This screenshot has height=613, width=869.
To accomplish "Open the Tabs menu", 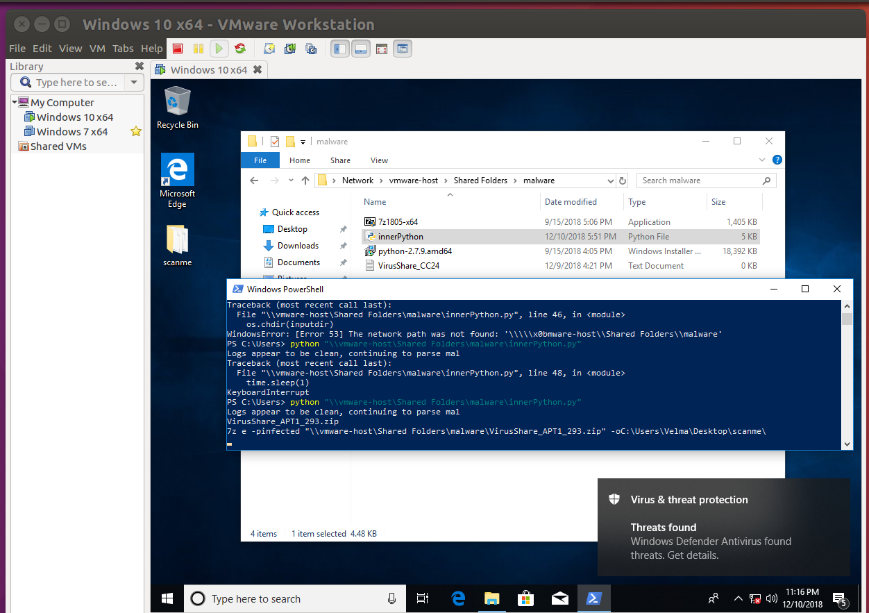I will 123,49.
